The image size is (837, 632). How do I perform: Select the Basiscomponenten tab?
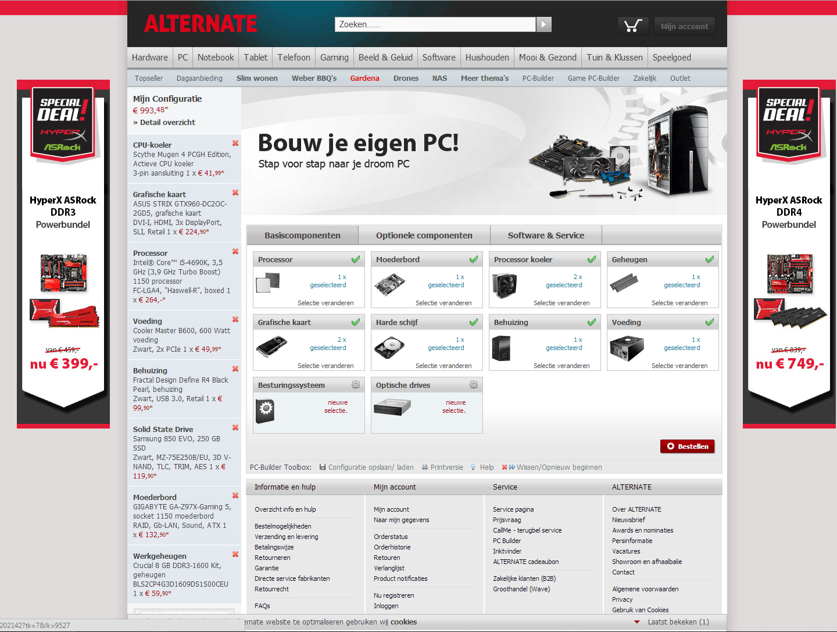coord(302,235)
